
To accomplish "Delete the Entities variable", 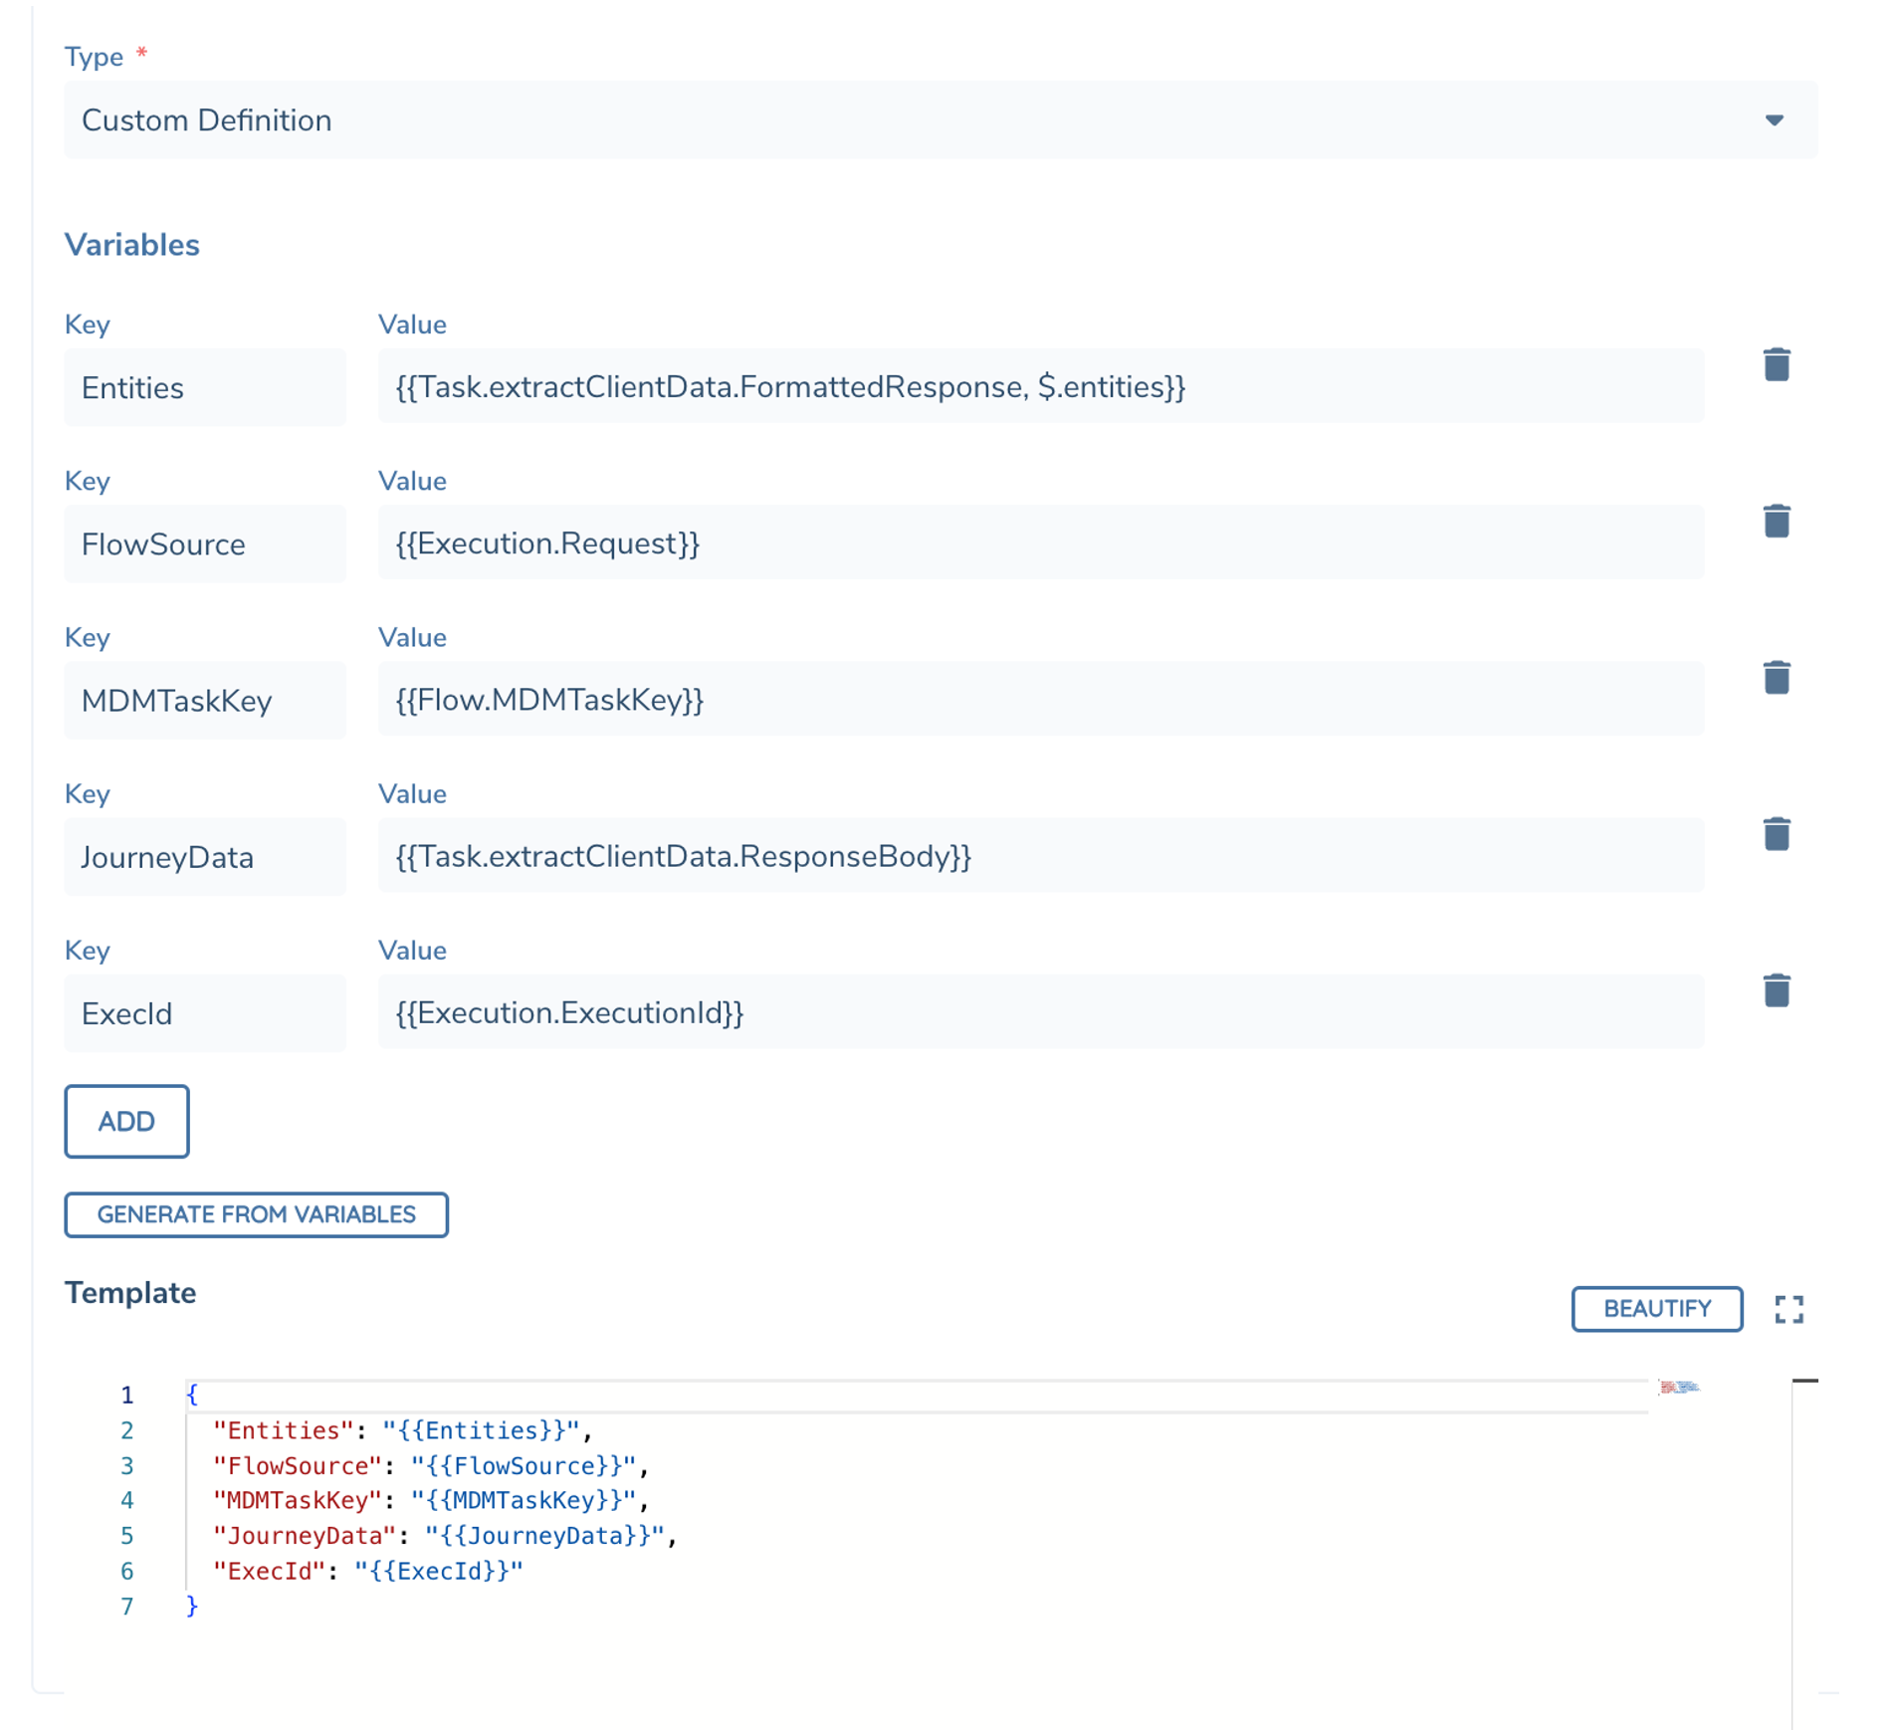I will pos(1778,365).
